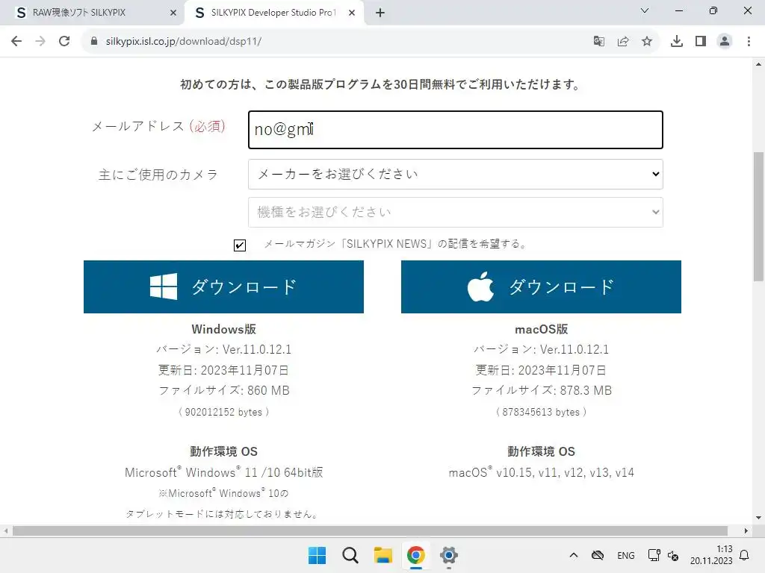
Task: Click the 主にご使用のカメラ label
Action: [x=158, y=175]
